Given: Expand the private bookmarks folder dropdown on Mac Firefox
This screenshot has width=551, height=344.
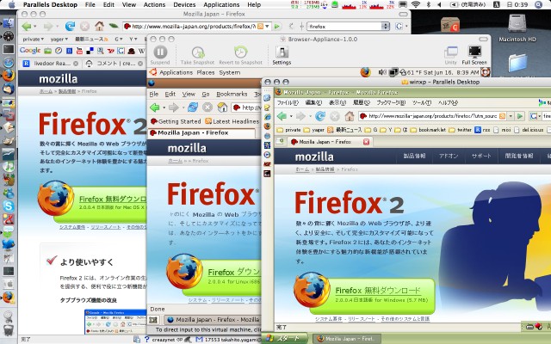Looking at the screenshot, I should point(36,40).
